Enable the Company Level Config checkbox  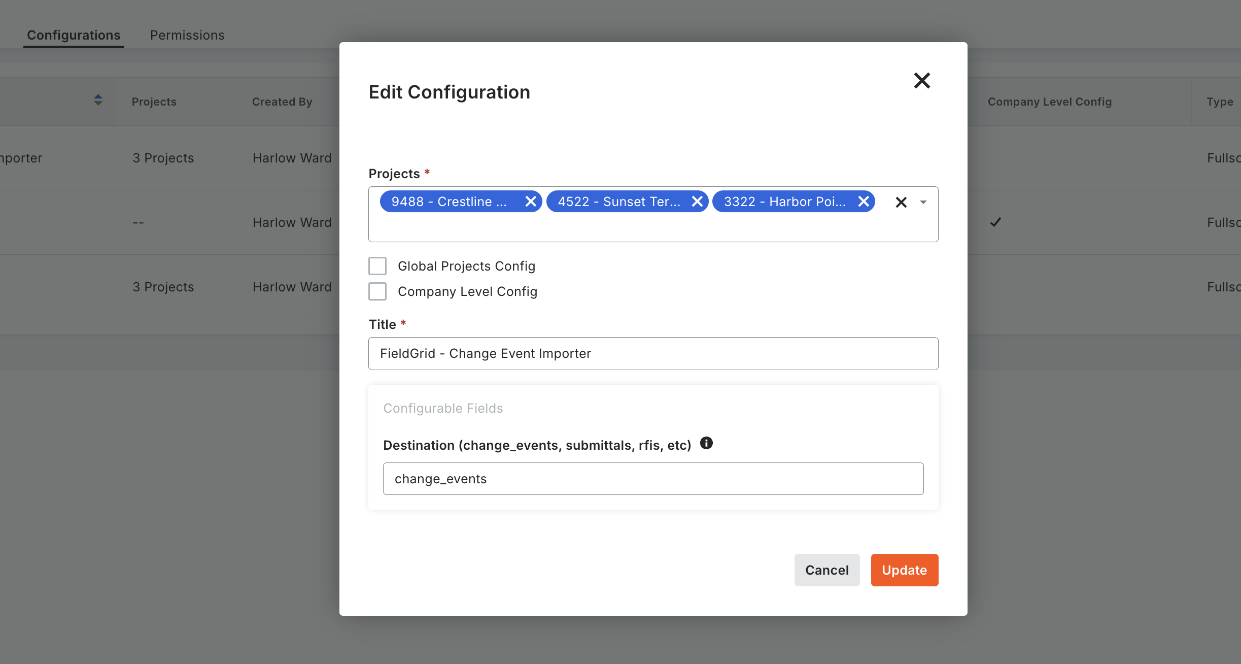click(377, 291)
